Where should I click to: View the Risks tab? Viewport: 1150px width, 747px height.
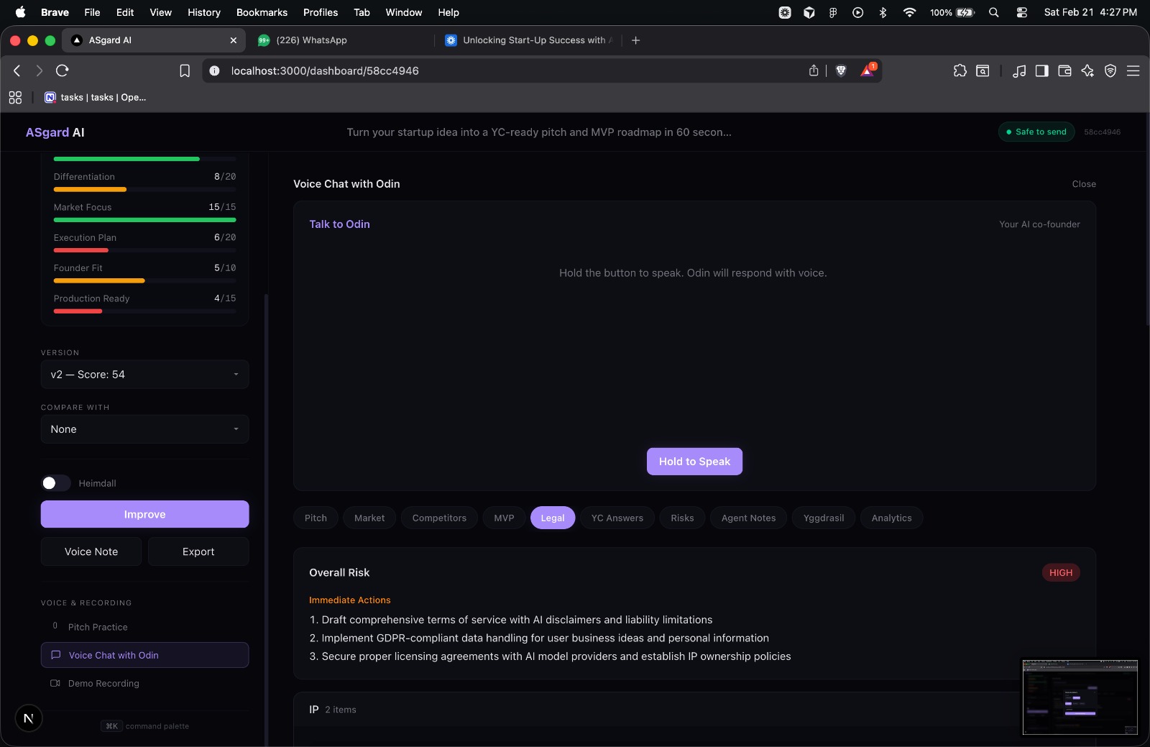(682, 518)
